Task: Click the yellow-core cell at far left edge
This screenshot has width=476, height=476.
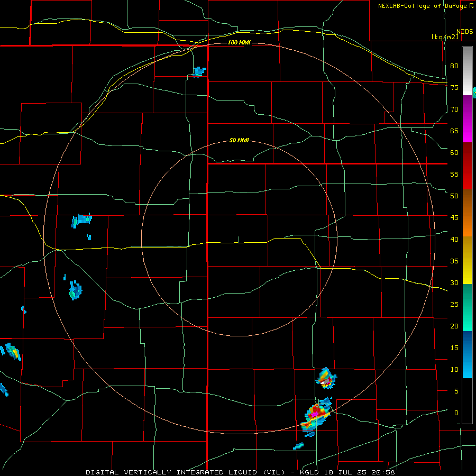Action: 13,352
